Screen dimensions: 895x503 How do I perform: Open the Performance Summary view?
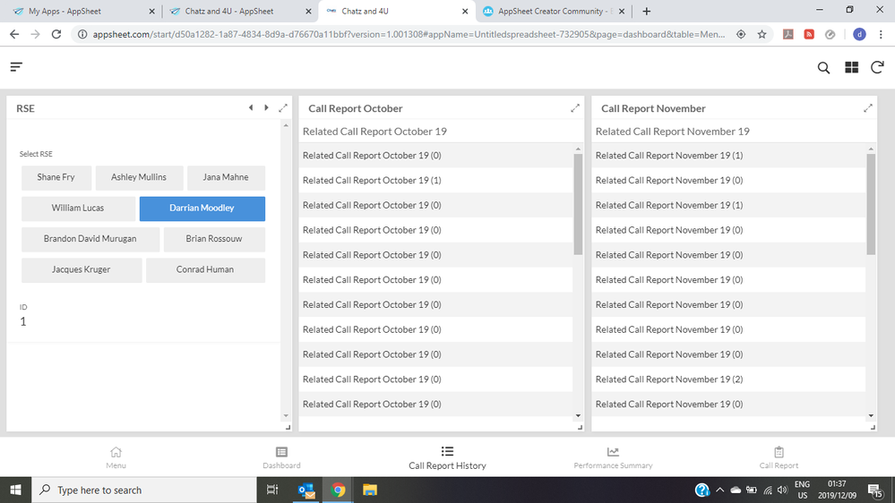[x=613, y=457]
